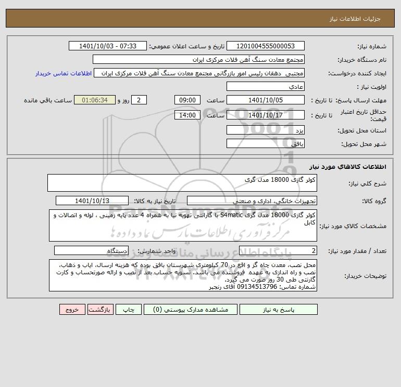
Task: Click the چاپ print button
Action: point(129,310)
